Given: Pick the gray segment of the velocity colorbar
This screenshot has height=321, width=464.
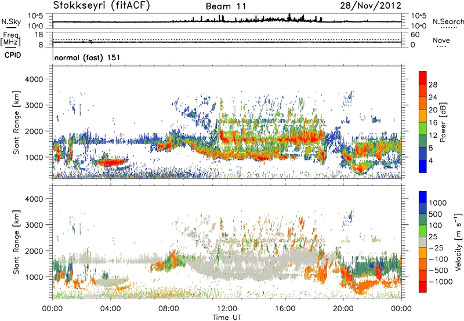Looking at the screenshot, I should coord(423,242).
